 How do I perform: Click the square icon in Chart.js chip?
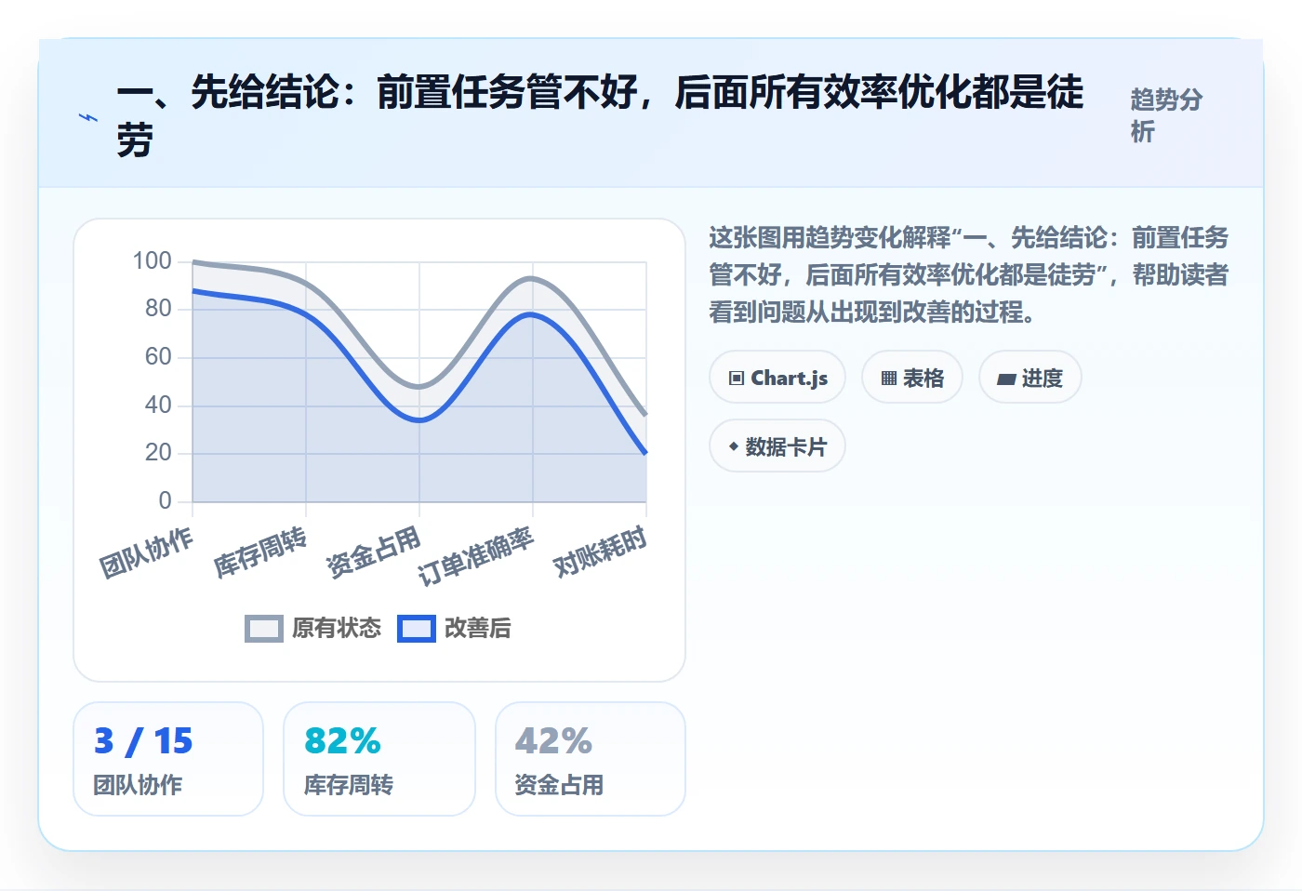737,379
